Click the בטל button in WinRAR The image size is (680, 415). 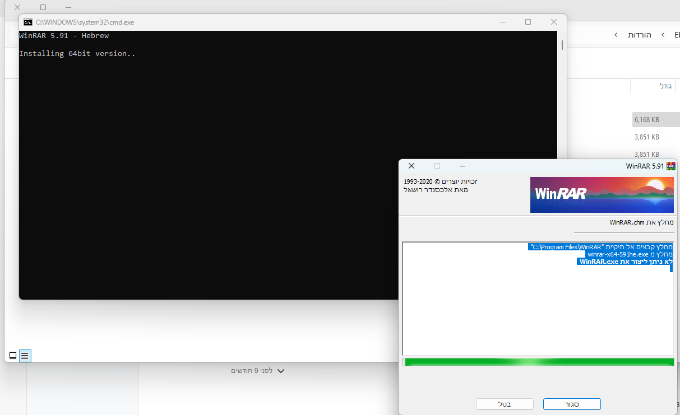[x=505, y=404]
